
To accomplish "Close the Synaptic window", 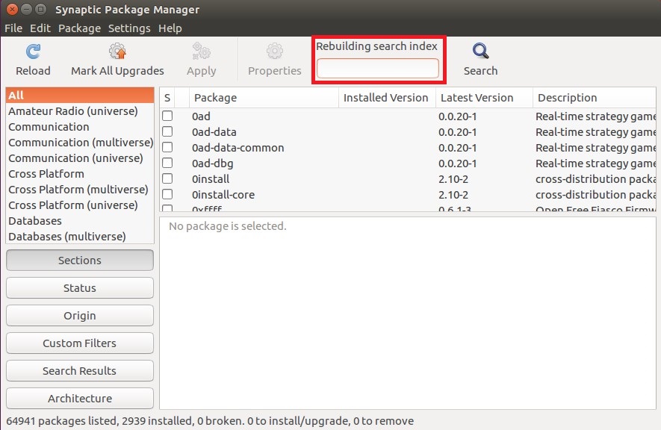I will click(13, 9).
